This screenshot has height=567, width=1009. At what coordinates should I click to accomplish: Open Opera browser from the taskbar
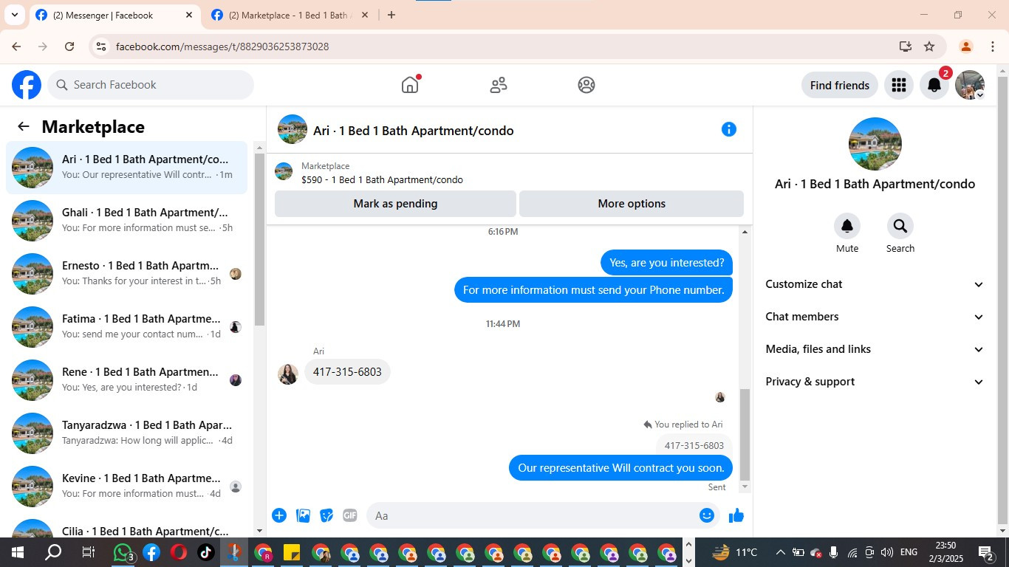click(178, 552)
